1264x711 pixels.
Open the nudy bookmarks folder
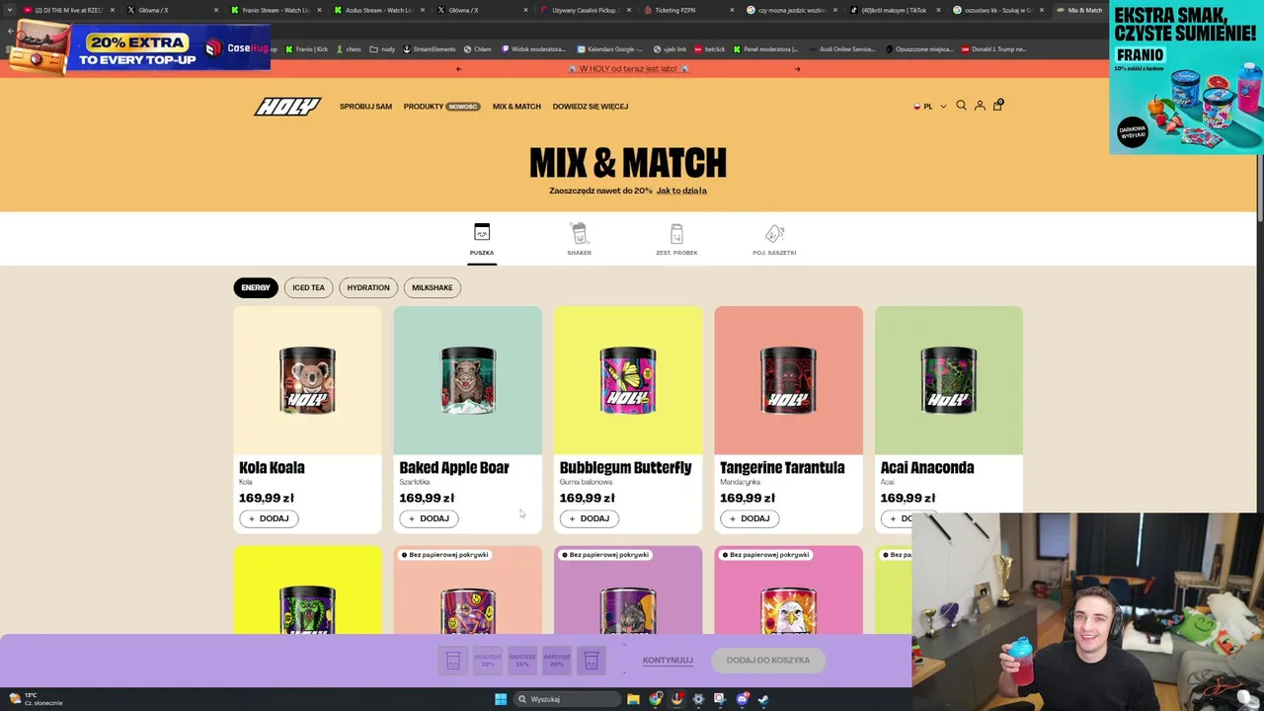click(382, 48)
